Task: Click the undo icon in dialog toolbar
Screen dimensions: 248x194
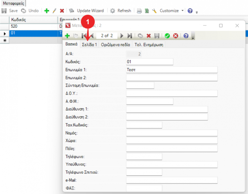Action: [x=140, y=36]
